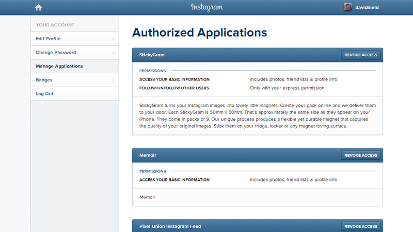Click FOLLOW/UNFOLLOW OTHER USERS permission
The image size is (413, 232).
click(x=174, y=88)
